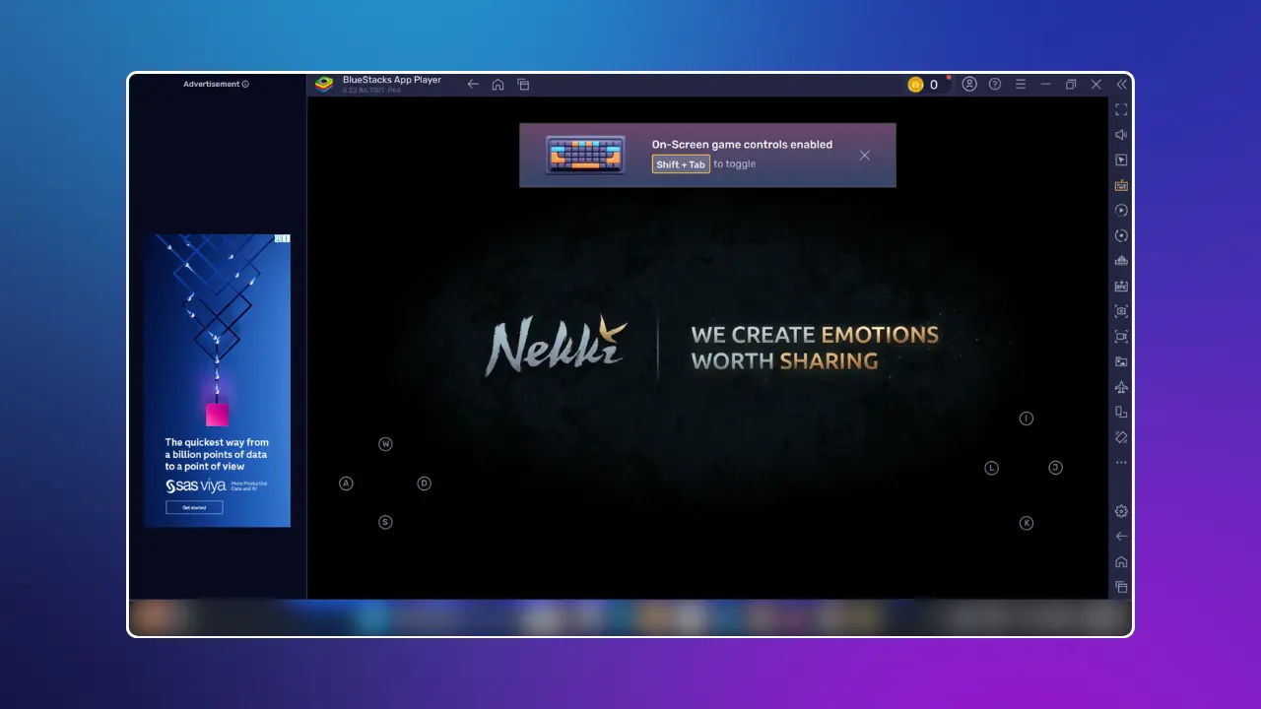The image size is (1261, 709).
Task: Click the J on-screen control key
Action: [1056, 468]
